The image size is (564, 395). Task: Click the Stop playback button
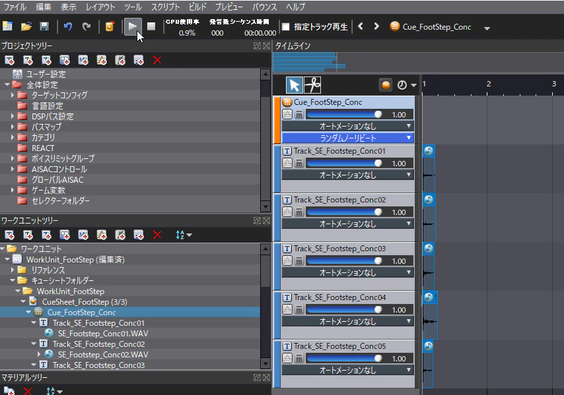pos(151,26)
